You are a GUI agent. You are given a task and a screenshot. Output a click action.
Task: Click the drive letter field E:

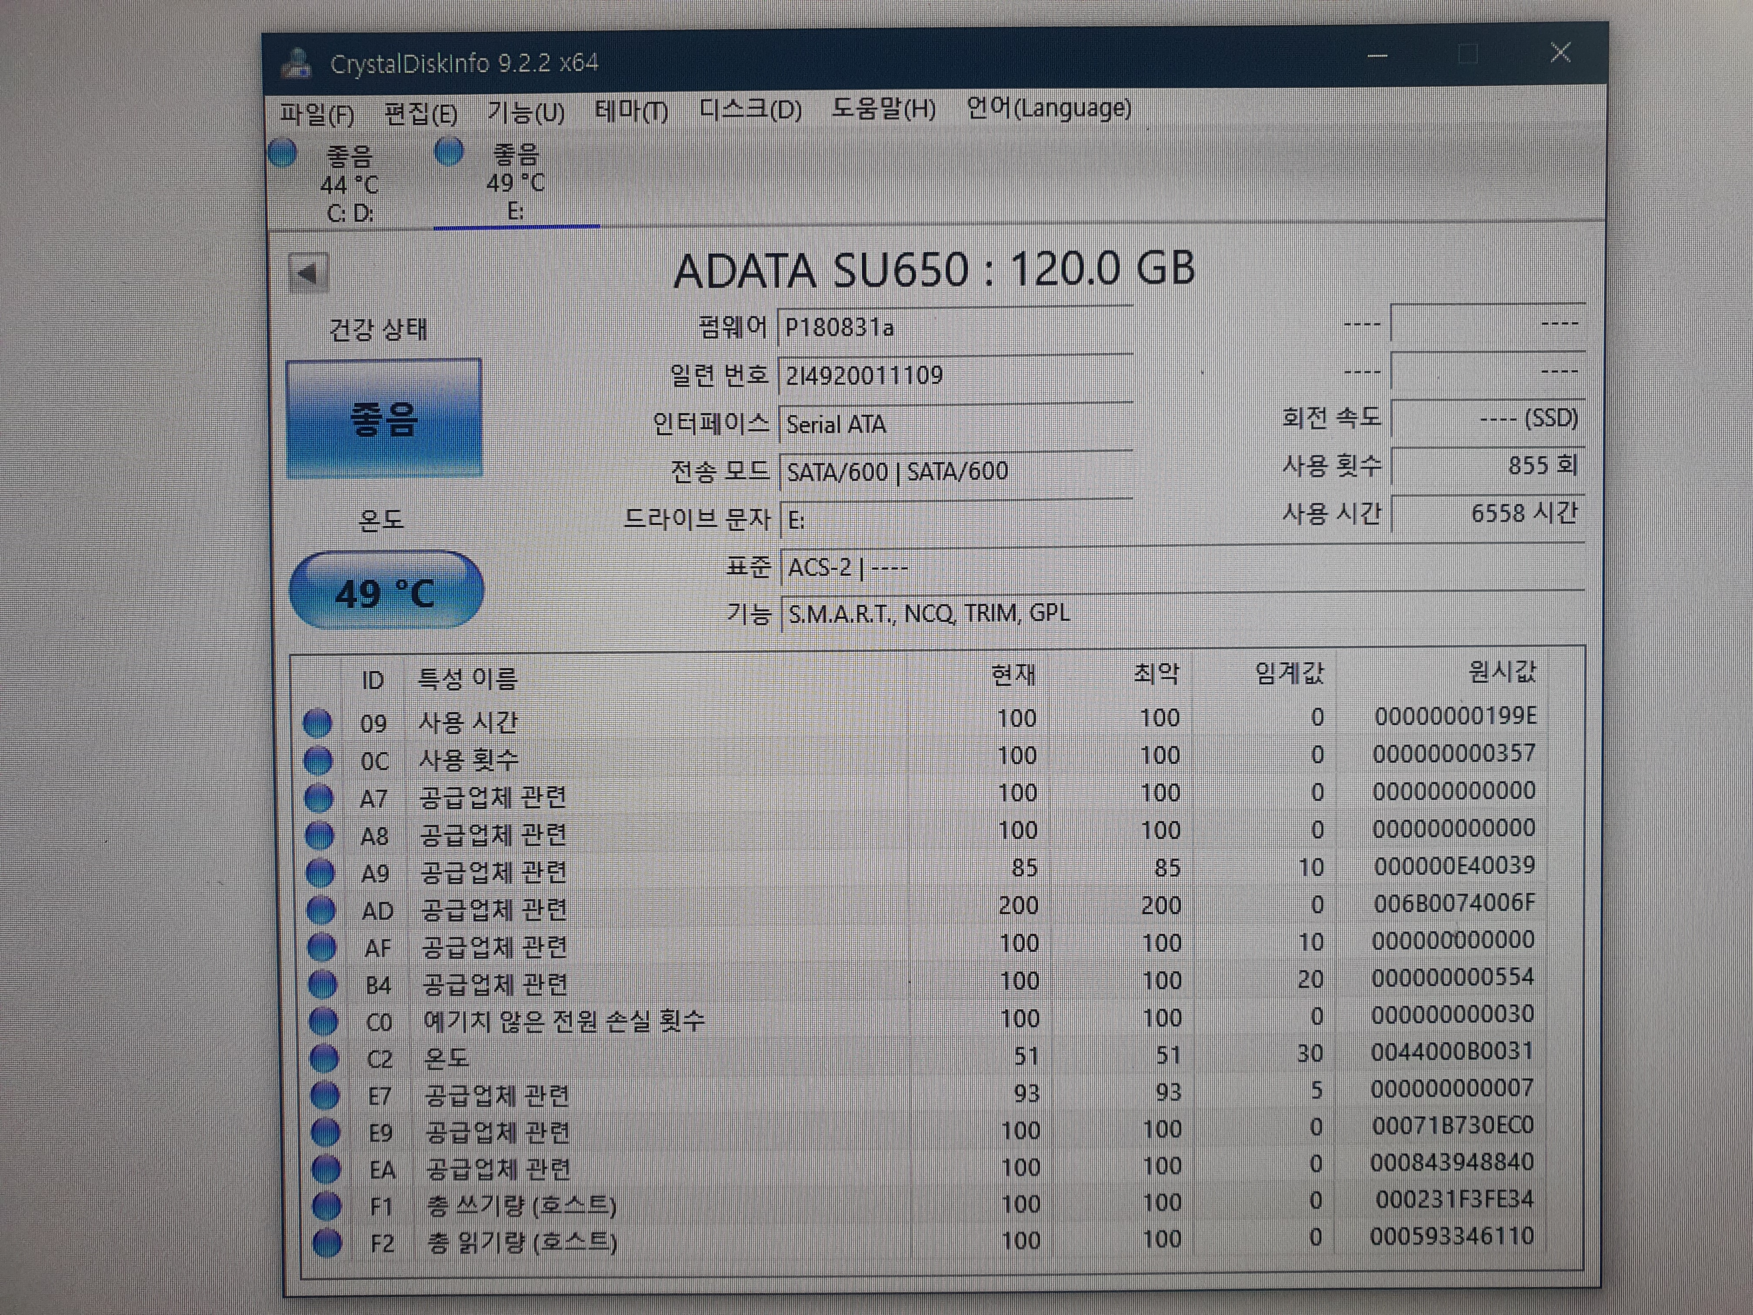coord(957,520)
